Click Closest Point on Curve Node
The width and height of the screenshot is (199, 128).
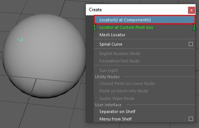coord(144,84)
